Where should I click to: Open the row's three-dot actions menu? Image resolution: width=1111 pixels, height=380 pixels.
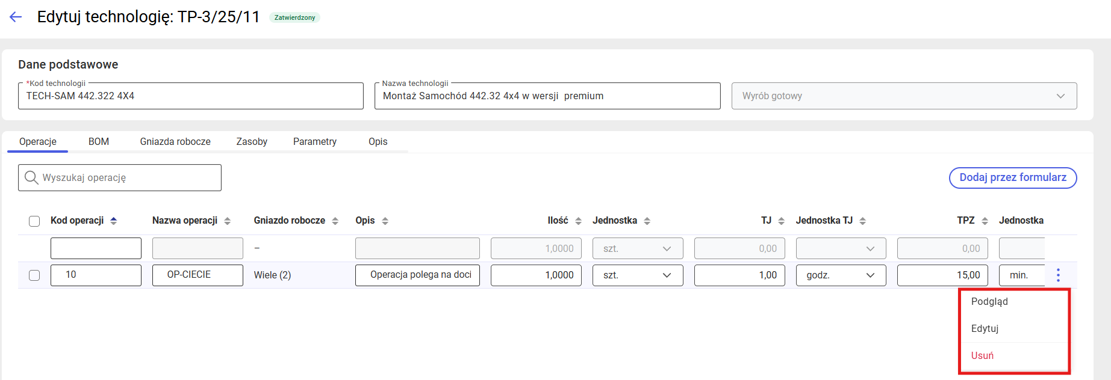[x=1058, y=275]
